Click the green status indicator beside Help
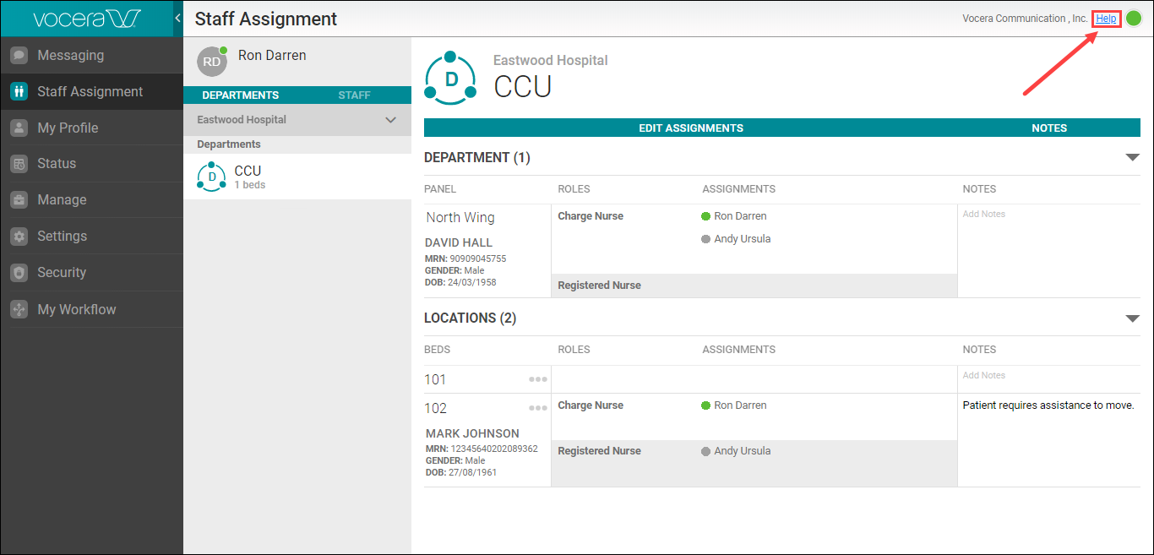Viewport: 1154px width, 555px height. point(1134,19)
